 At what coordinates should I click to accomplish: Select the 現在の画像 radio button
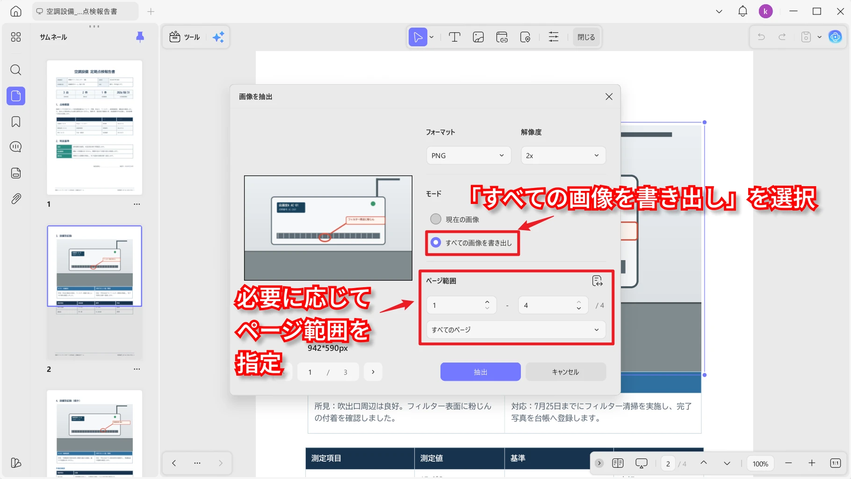[436, 219]
